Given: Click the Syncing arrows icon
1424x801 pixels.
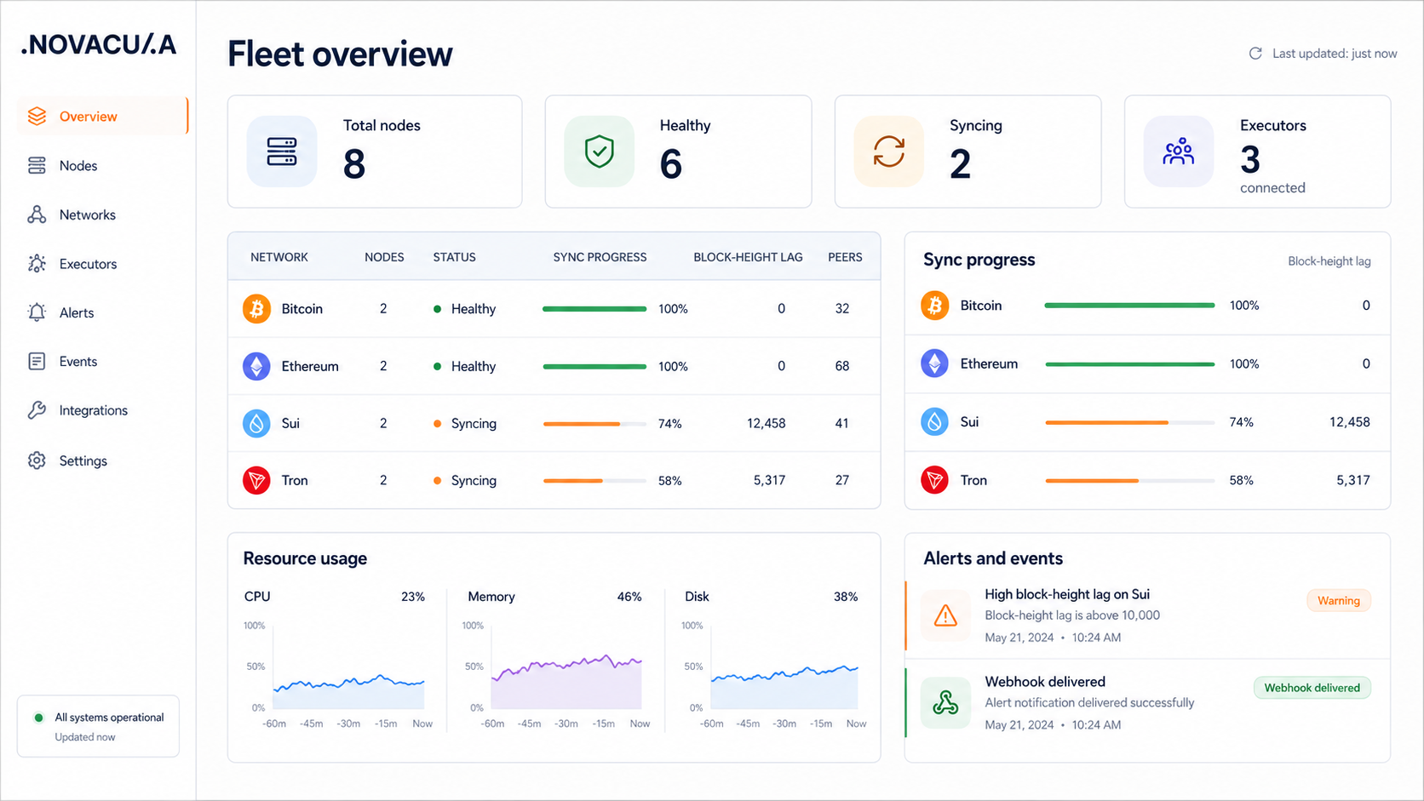Looking at the screenshot, I should [889, 152].
